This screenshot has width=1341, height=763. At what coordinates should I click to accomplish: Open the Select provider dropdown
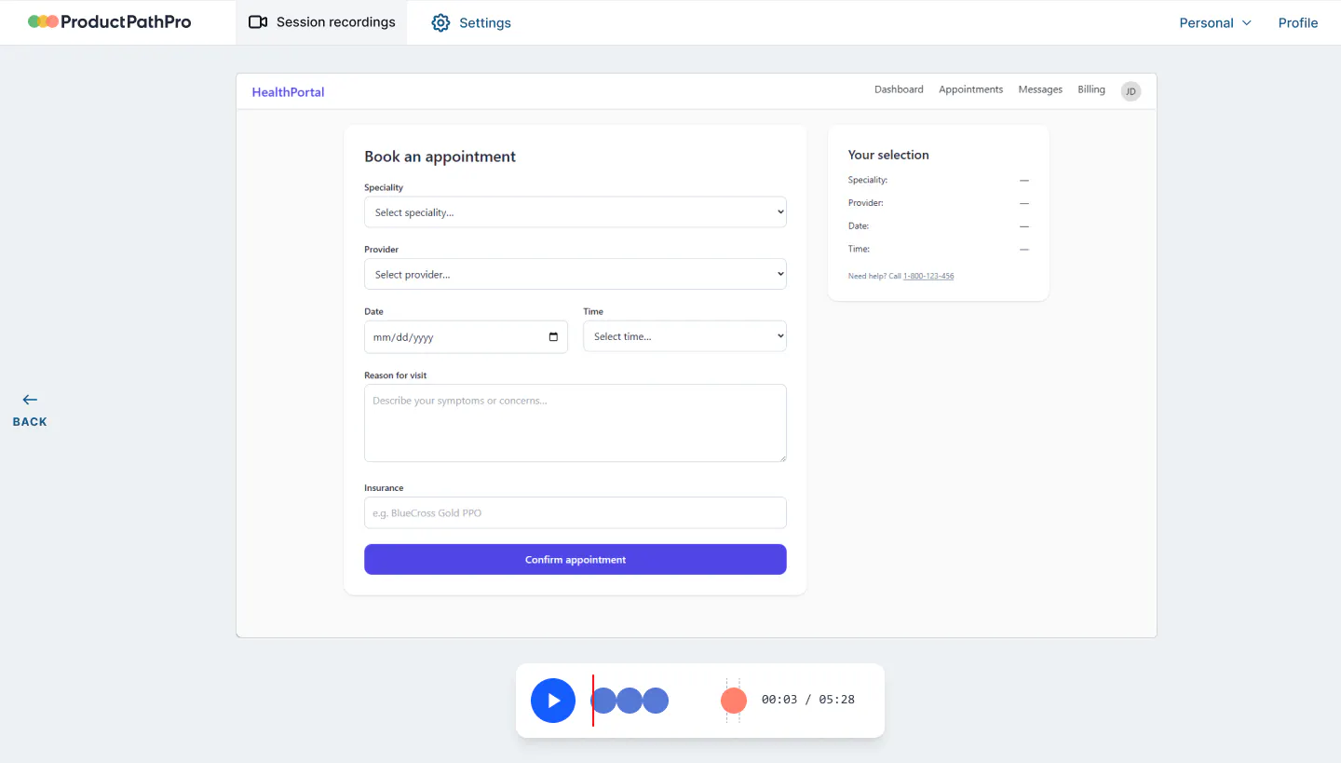point(576,274)
